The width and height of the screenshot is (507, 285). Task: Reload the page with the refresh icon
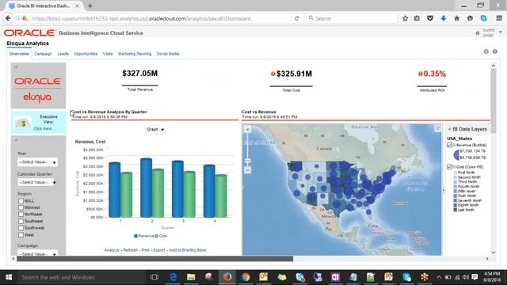click(296, 18)
